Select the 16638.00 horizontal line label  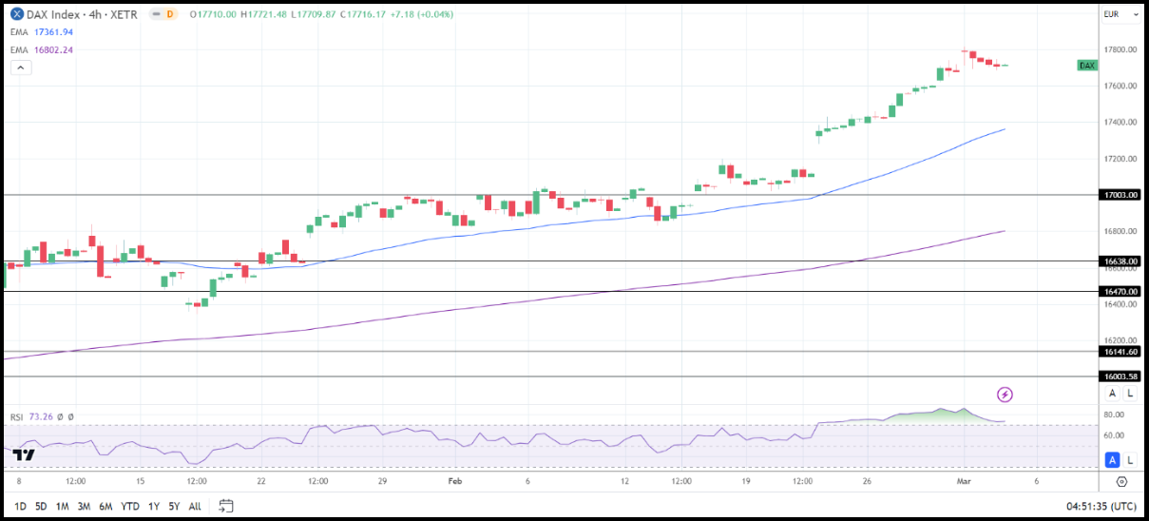(1120, 260)
